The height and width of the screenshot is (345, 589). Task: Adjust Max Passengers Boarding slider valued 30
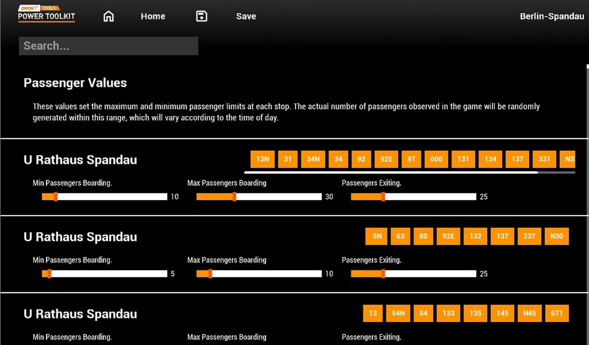click(259, 197)
